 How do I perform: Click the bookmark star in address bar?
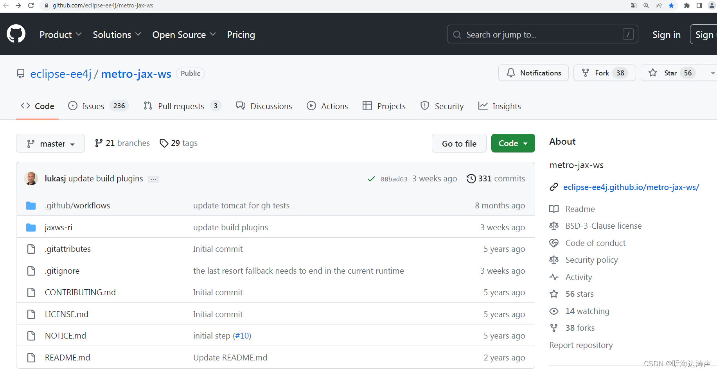coord(671,5)
